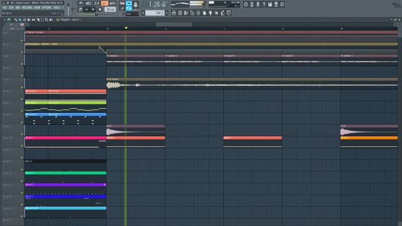Toggle the highlighted orange overdub/loop record icon
Image resolution: width=402 pixels, height=226 pixels.
[105, 3]
